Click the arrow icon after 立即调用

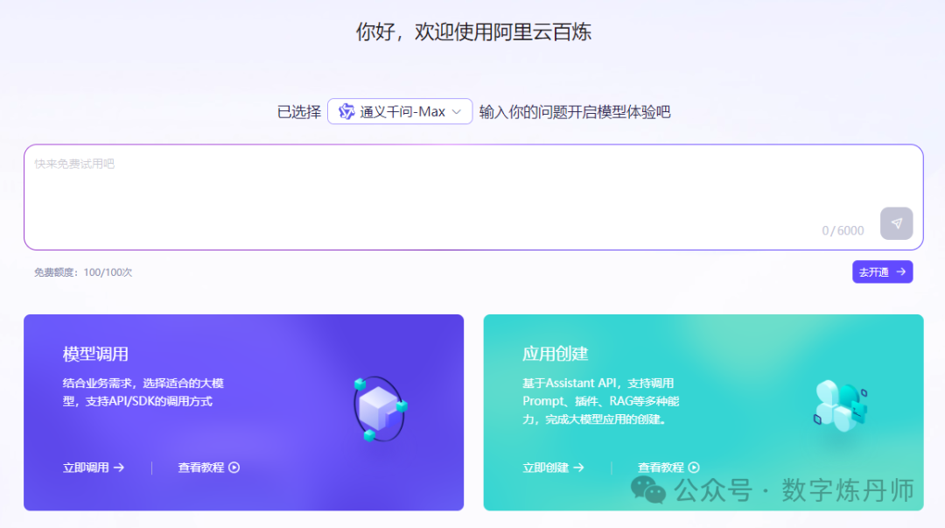pyautogui.click(x=119, y=468)
